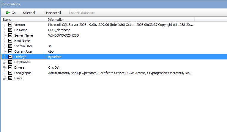This screenshot has height=132, width=227.
Task: Click the green Go arrow icon
Action: coord(8,12)
